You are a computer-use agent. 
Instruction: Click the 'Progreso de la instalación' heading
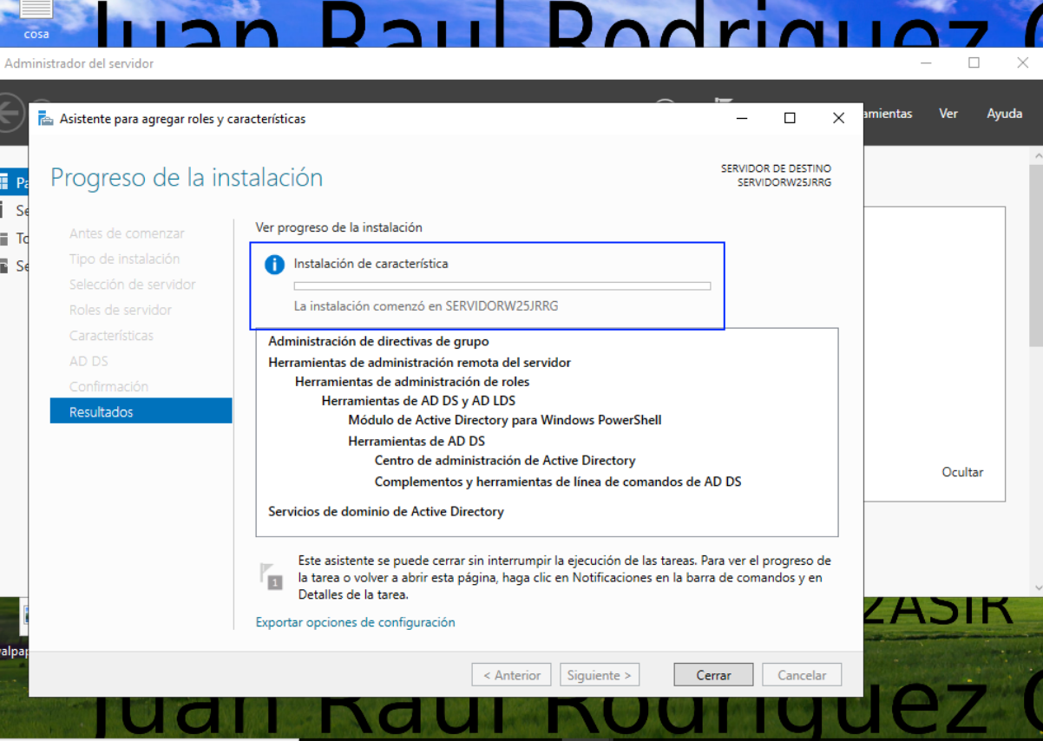point(187,178)
